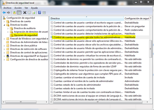Expand the Directiva de auditoría node
Image resolution: width=154 pixels, height=110 pixels.
(8, 28)
